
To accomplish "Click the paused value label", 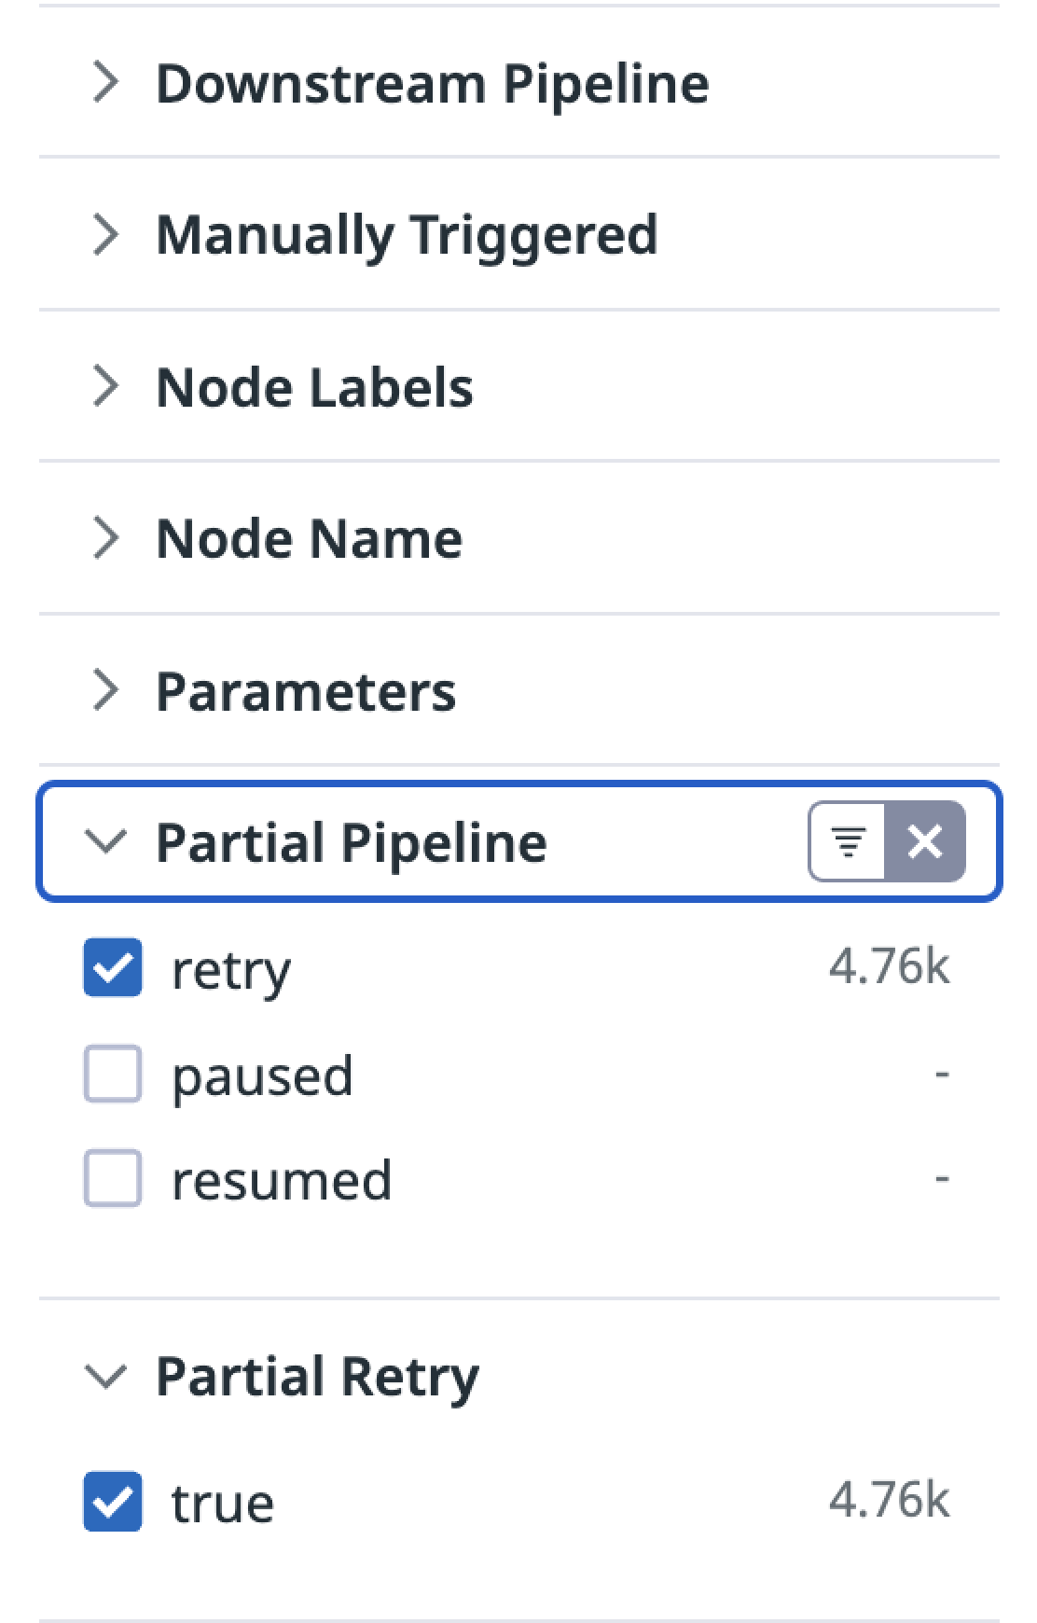I will (262, 1075).
